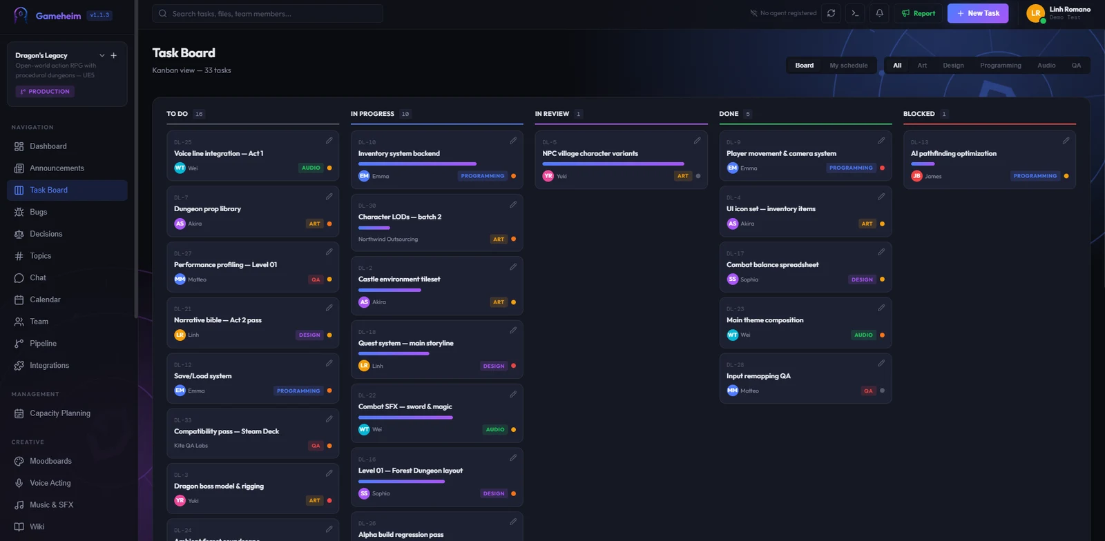The image size is (1105, 541).
Task: Click progress bar on Quest system — main storyline
Action: pos(394,354)
